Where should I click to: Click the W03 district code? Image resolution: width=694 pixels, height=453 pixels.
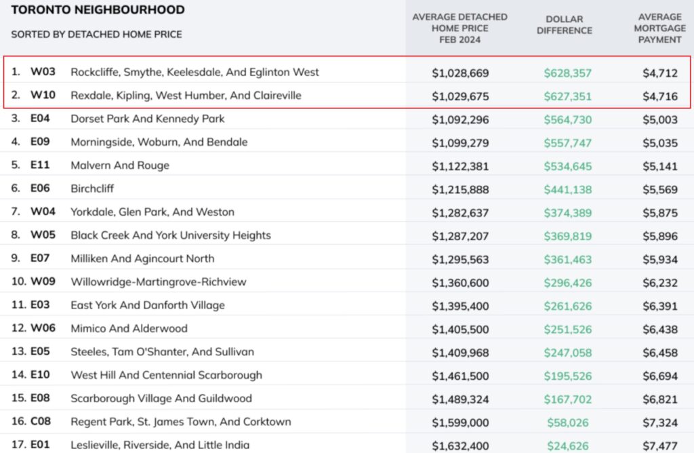click(x=43, y=73)
